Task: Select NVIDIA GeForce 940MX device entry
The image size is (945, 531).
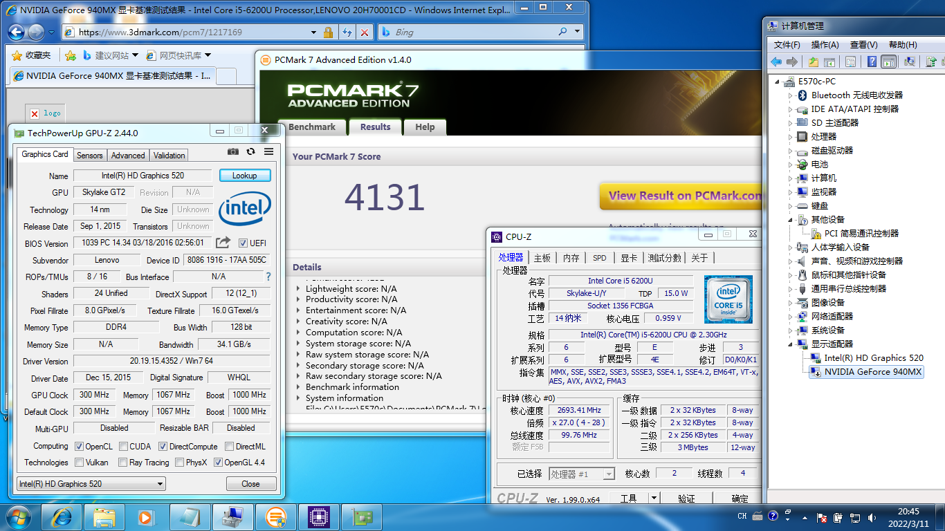Action: [x=866, y=372]
